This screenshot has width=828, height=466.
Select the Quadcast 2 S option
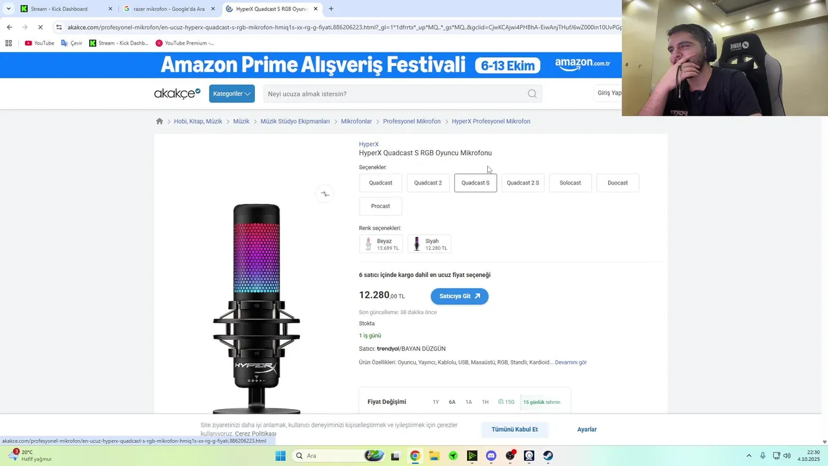(x=523, y=183)
